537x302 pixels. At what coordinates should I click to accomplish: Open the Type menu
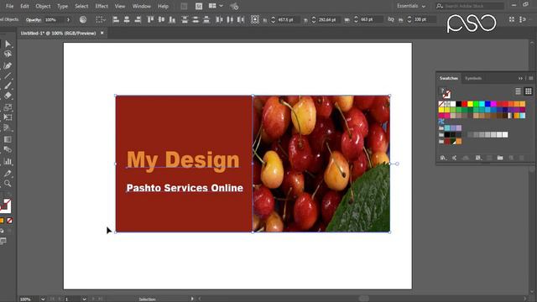(62, 6)
